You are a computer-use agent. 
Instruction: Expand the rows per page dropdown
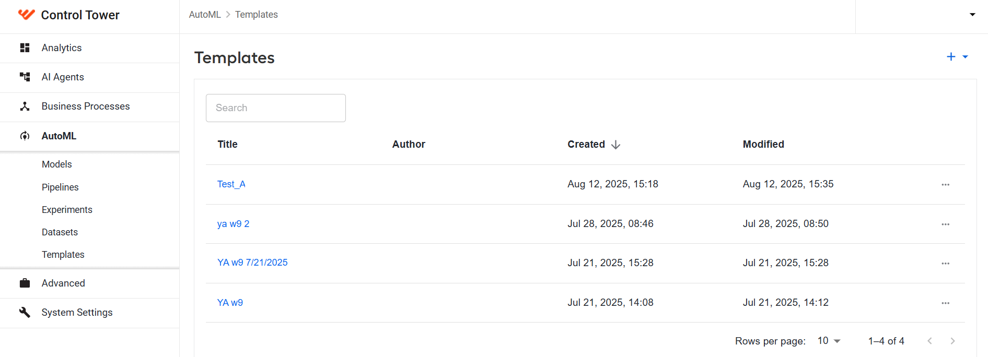(829, 341)
